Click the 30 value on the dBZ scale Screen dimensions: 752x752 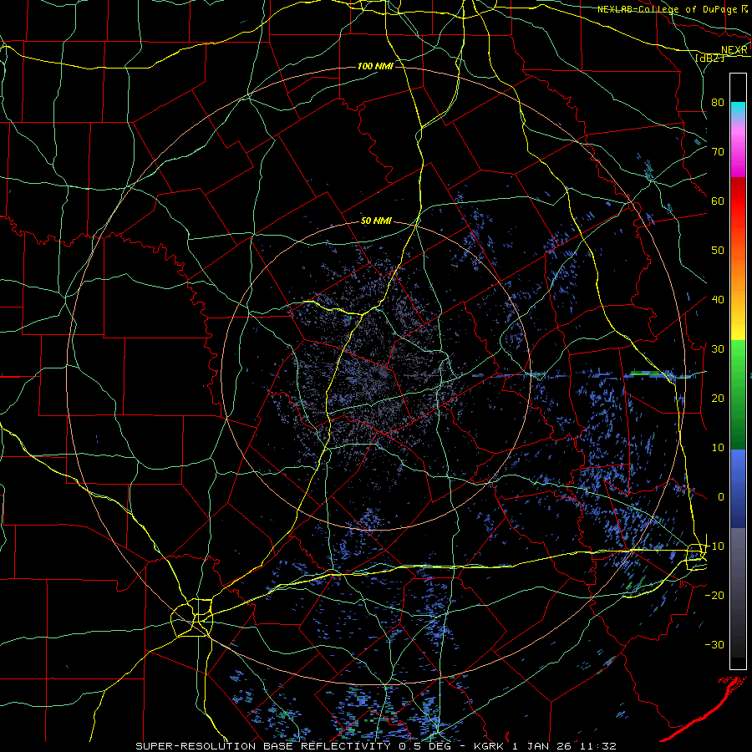(718, 348)
